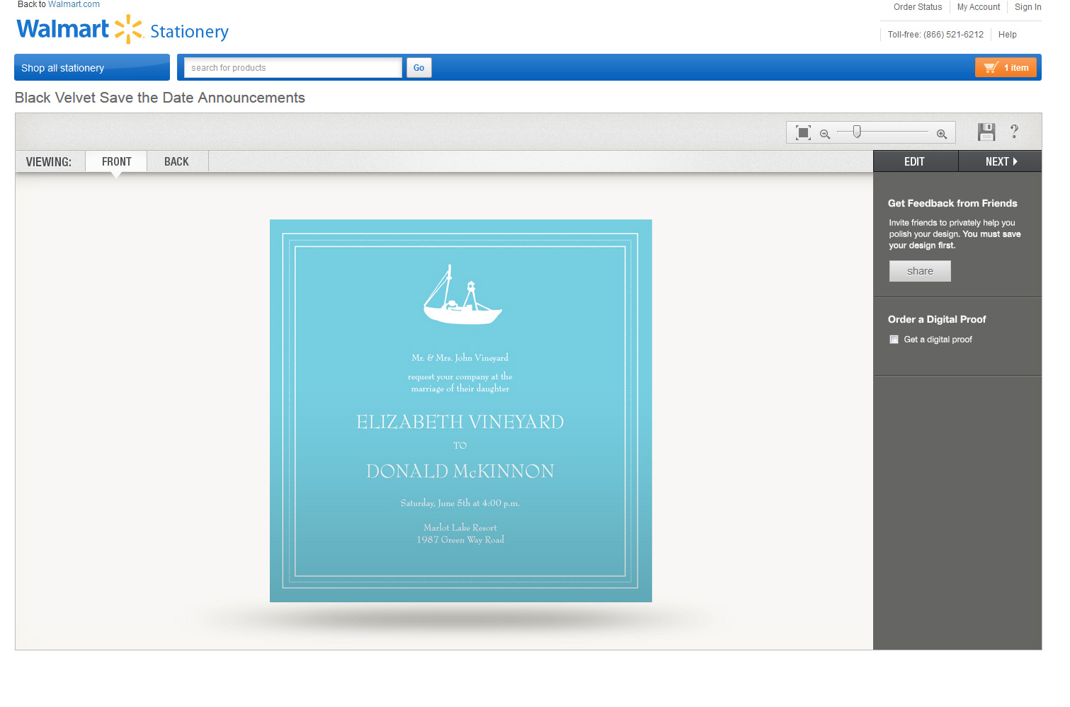Open the shopping cart with 1 item
The image size is (1070, 707).
click(1006, 68)
